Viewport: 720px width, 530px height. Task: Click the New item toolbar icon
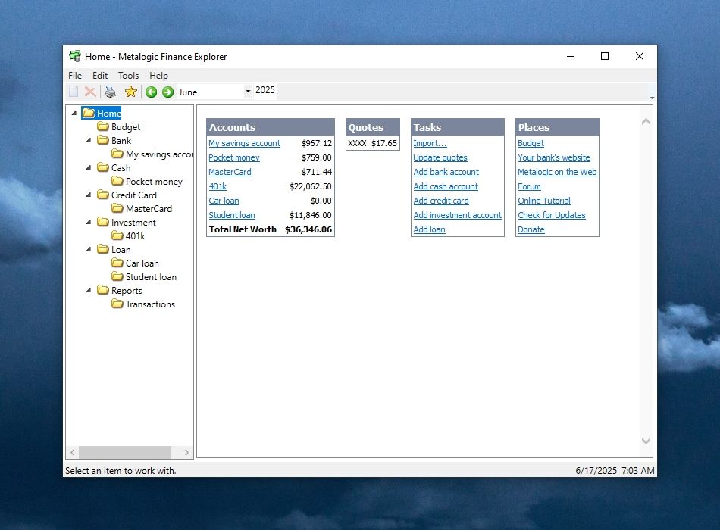coord(74,92)
